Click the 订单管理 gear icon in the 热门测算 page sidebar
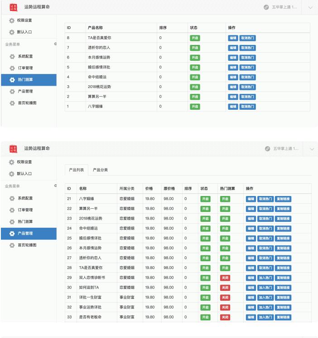Viewport: 318px width, 338px height. (x=13, y=68)
